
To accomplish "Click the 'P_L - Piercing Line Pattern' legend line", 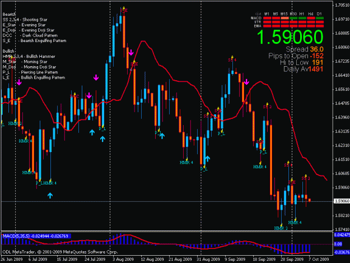I will [x=30, y=72].
